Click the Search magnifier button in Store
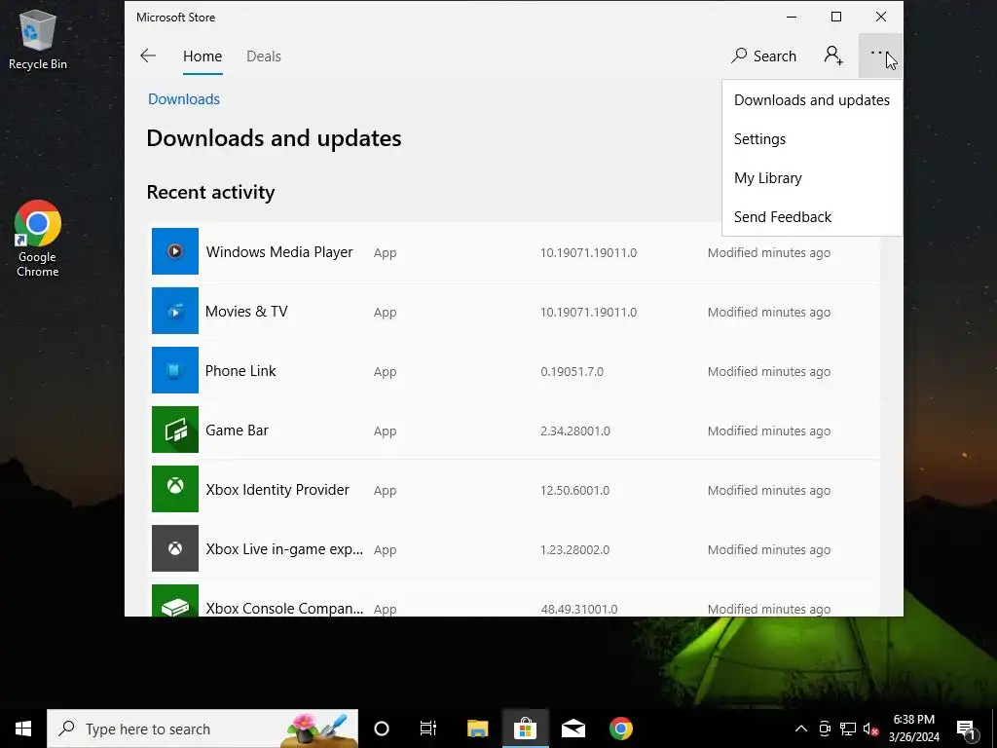The width and height of the screenshot is (997, 748). click(x=763, y=56)
